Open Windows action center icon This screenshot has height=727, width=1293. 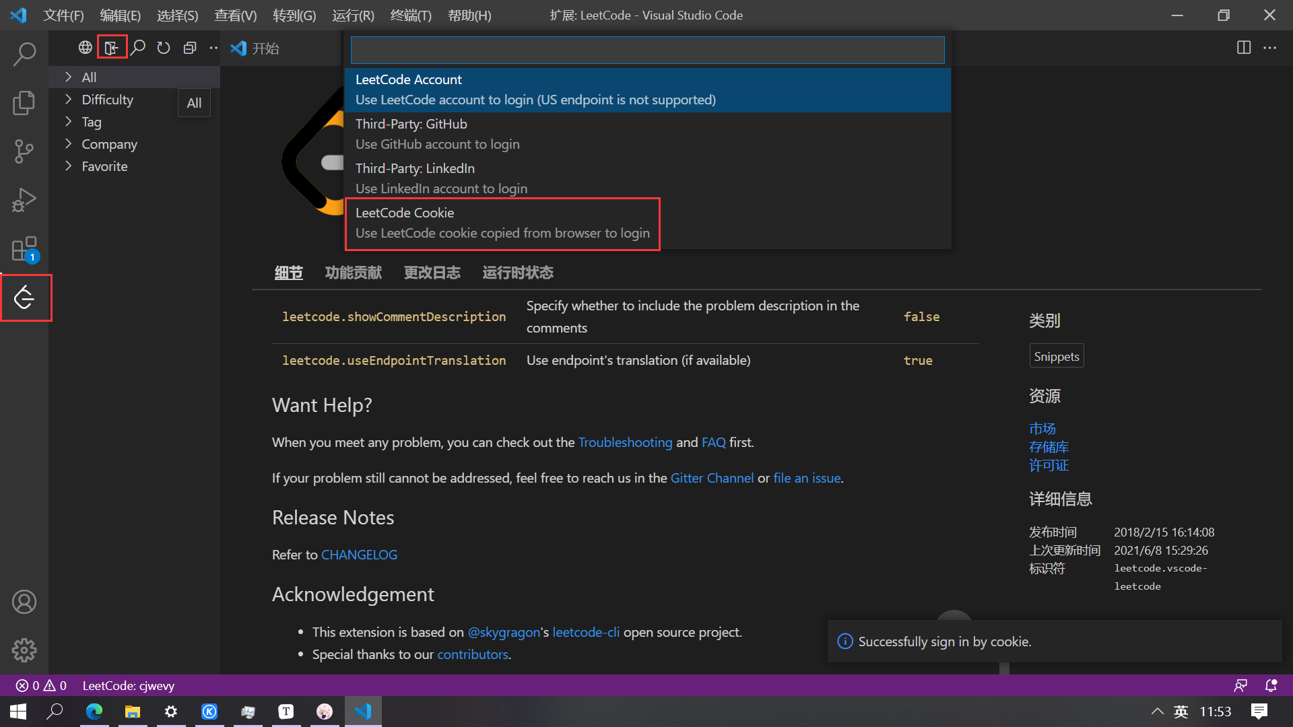coord(1259,712)
